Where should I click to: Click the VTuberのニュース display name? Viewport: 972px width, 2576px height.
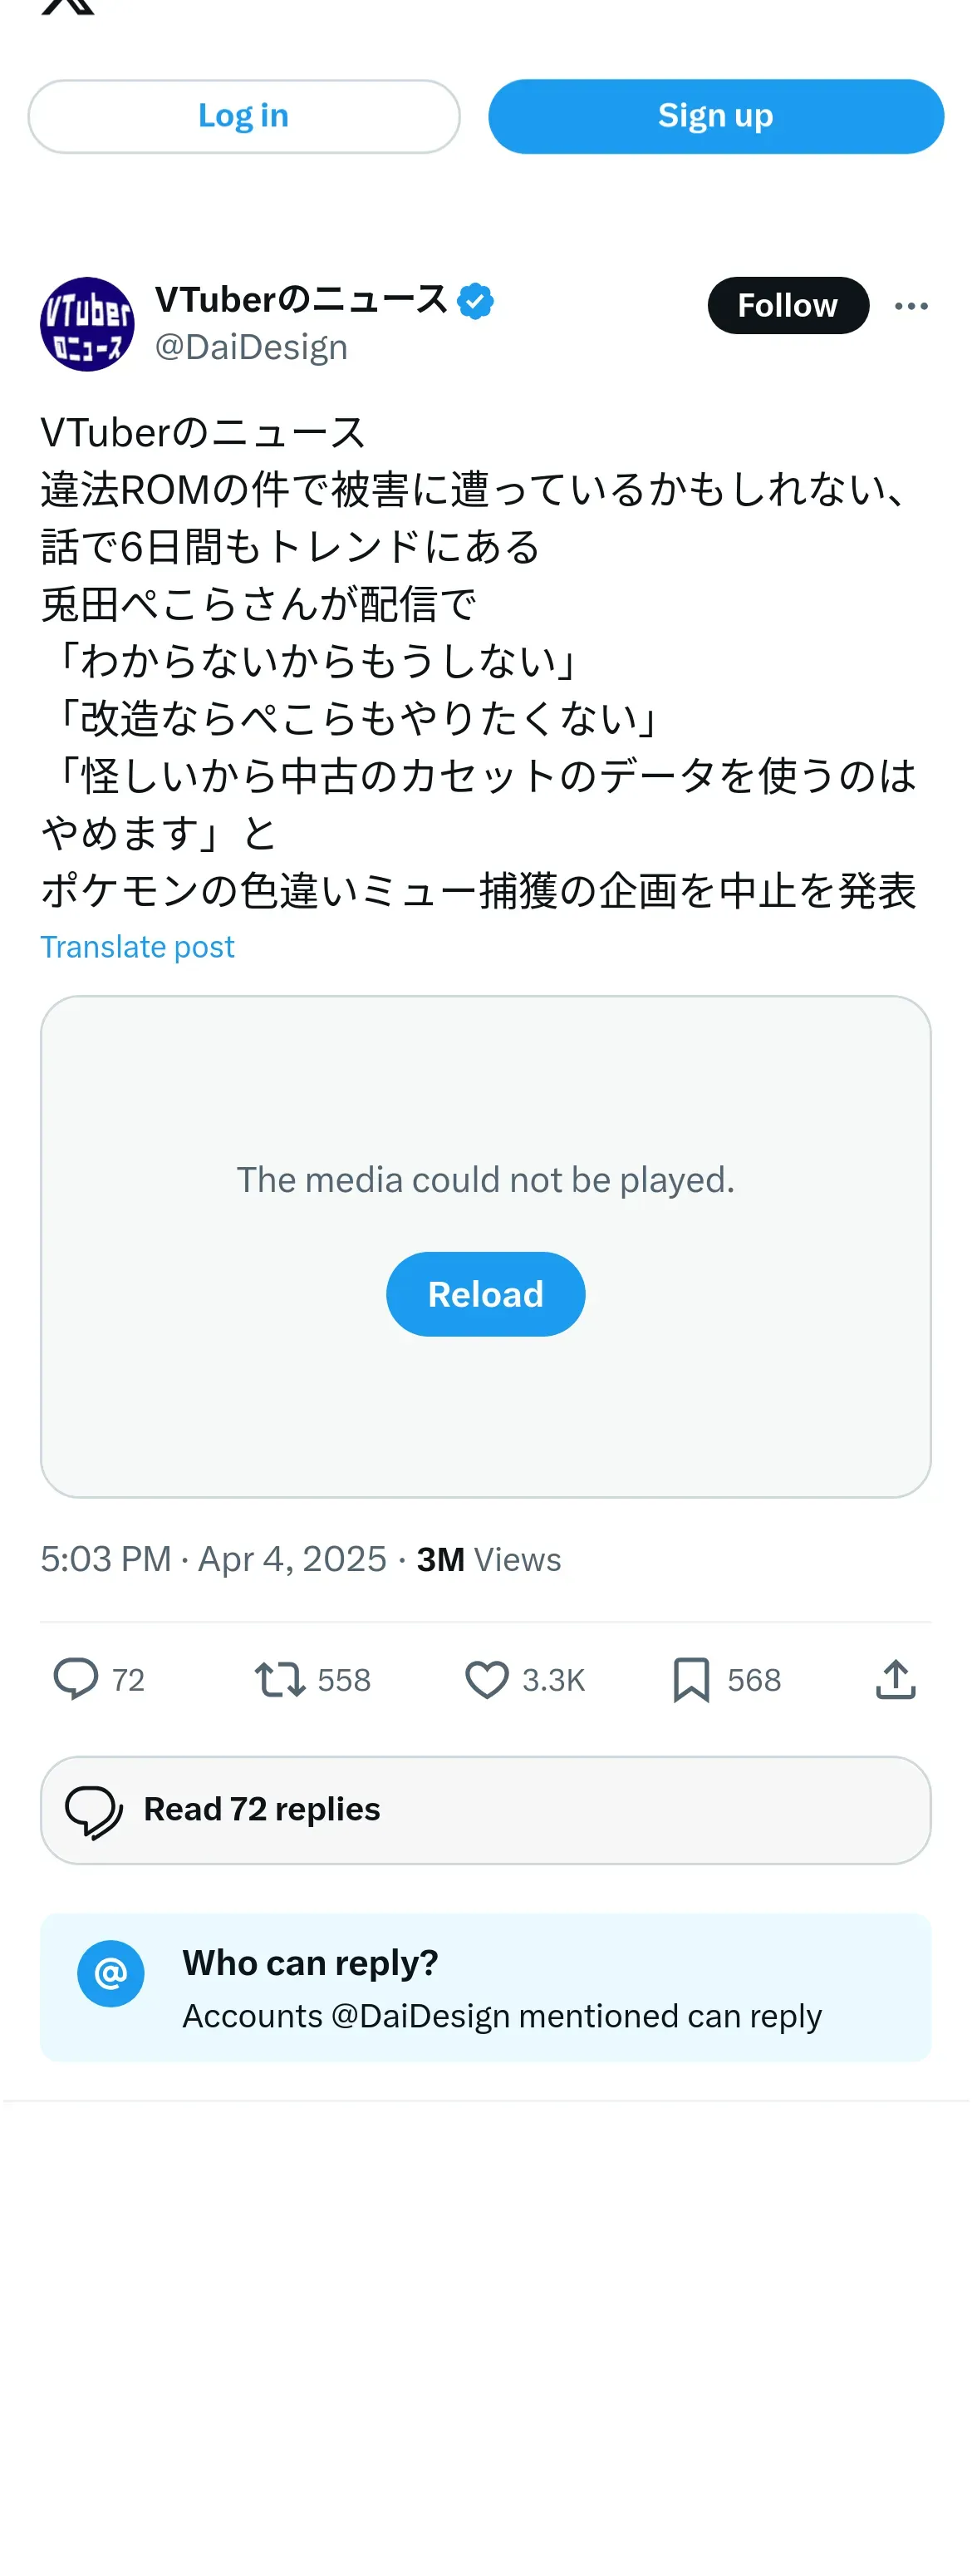tap(301, 300)
